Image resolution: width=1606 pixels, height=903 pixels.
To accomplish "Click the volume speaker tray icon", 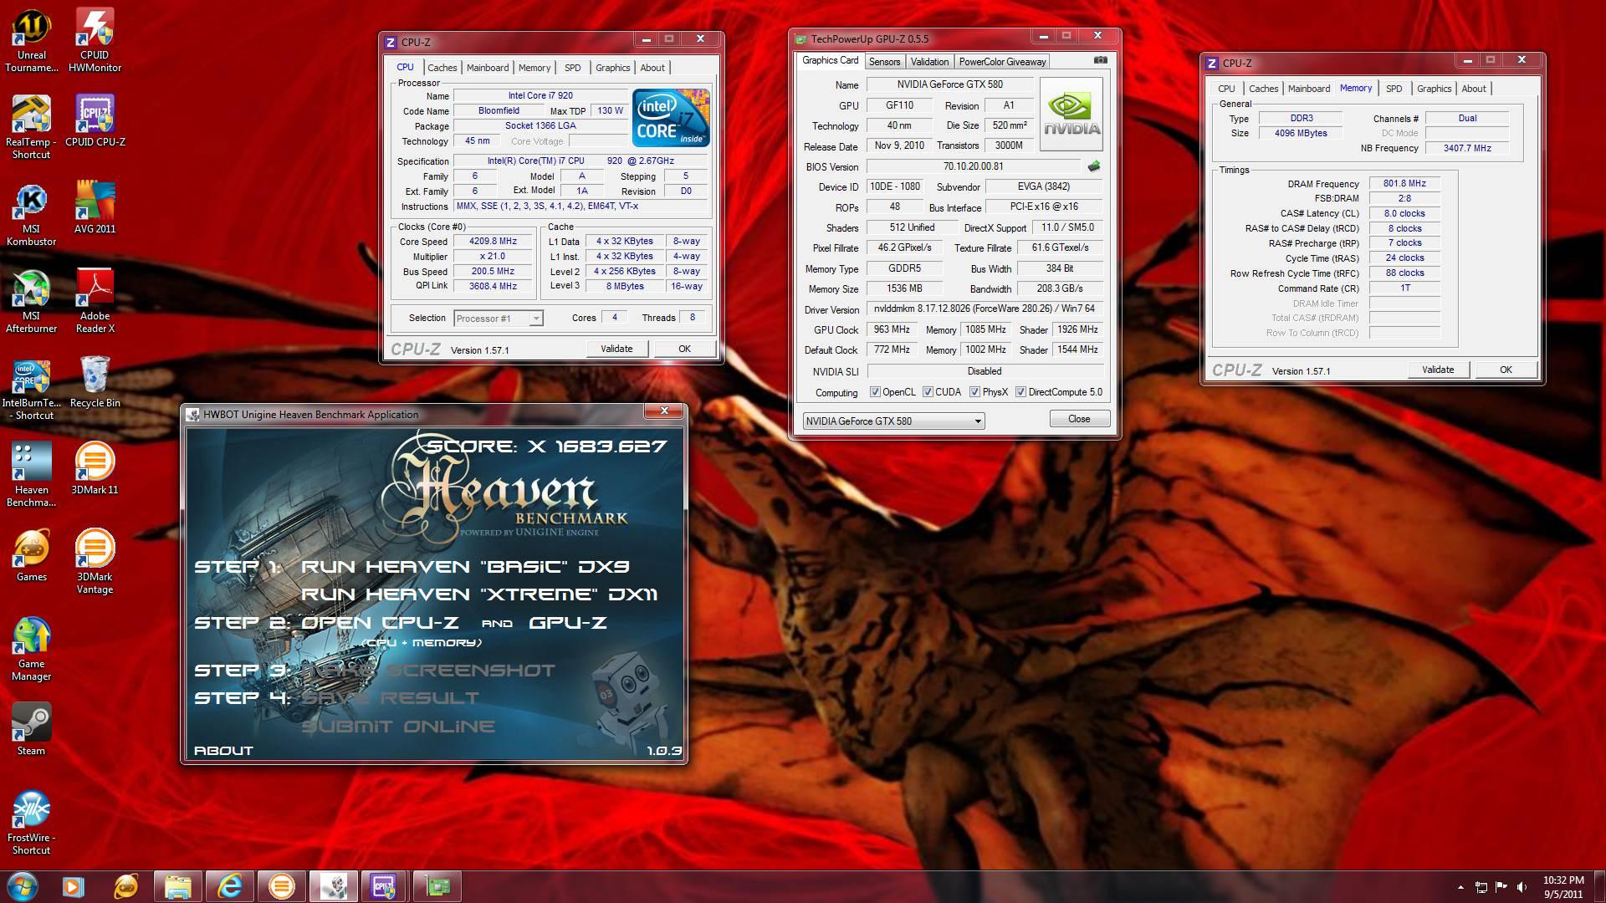I will [1522, 887].
